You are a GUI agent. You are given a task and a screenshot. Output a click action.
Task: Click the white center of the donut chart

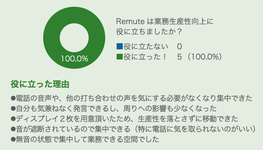74,38
